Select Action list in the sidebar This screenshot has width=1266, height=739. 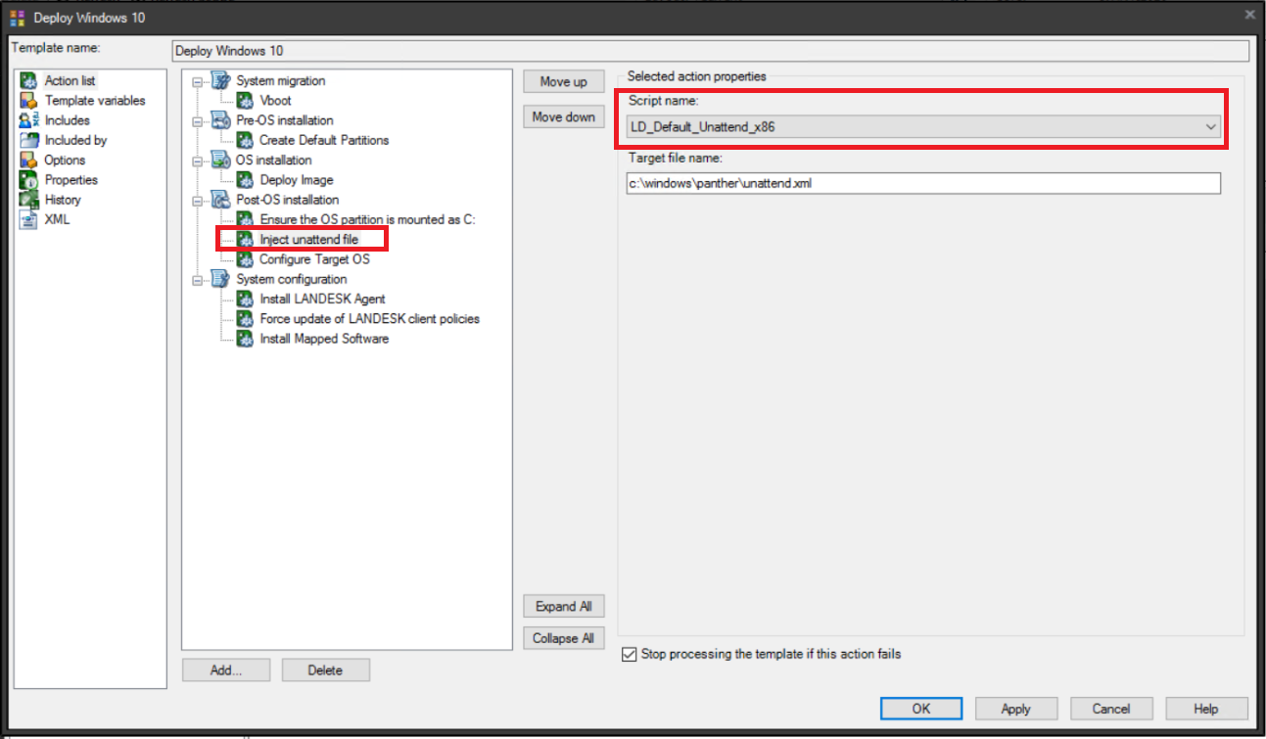[x=70, y=81]
